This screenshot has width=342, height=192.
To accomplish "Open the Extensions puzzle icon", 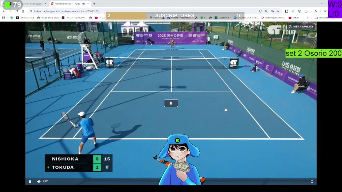I will (306, 11).
